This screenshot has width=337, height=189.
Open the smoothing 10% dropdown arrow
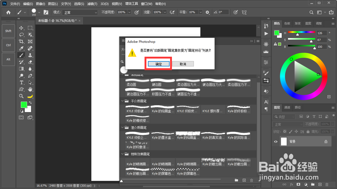click(201, 12)
